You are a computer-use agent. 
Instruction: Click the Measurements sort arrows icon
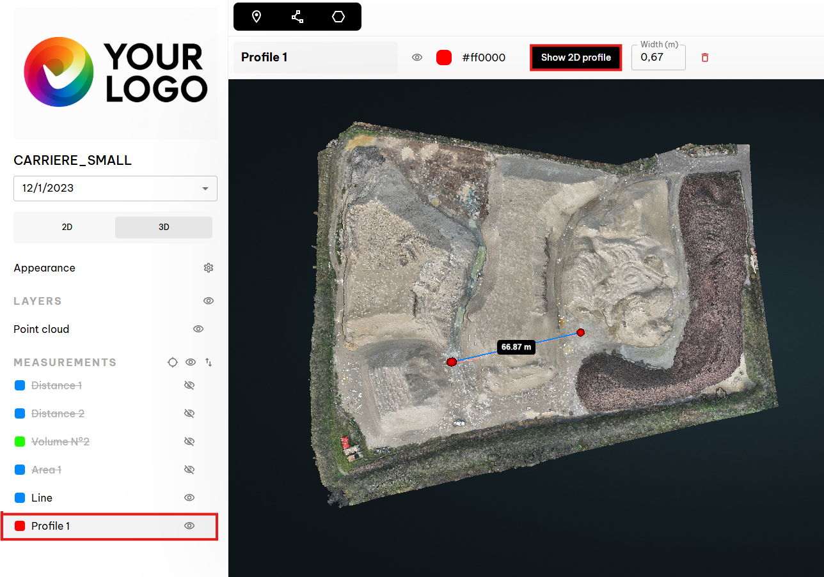(209, 362)
